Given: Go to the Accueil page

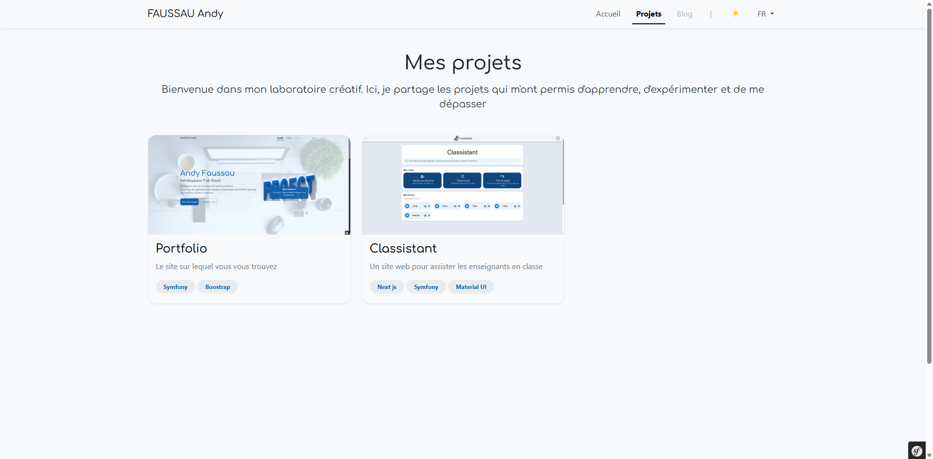Looking at the screenshot, I should [x=608, y=14].
